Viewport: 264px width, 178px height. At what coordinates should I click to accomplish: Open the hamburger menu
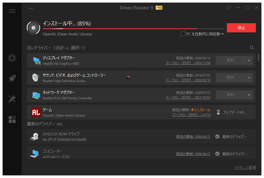[12, 11]
